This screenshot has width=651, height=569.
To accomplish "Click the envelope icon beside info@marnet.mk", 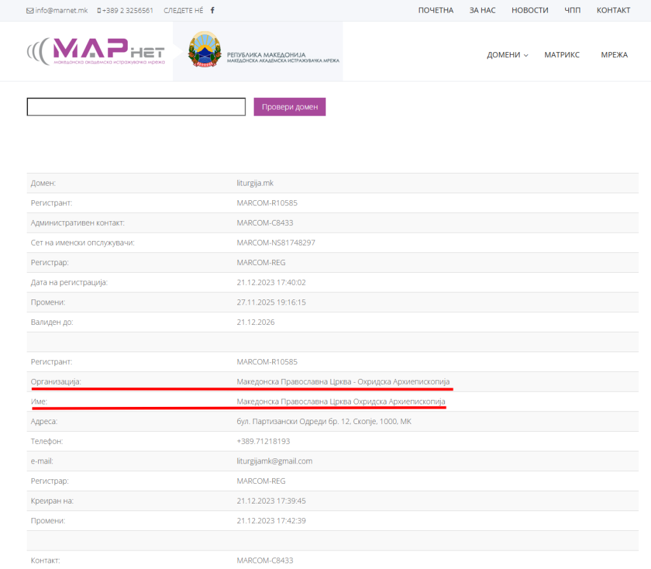I will coord(30,11).
